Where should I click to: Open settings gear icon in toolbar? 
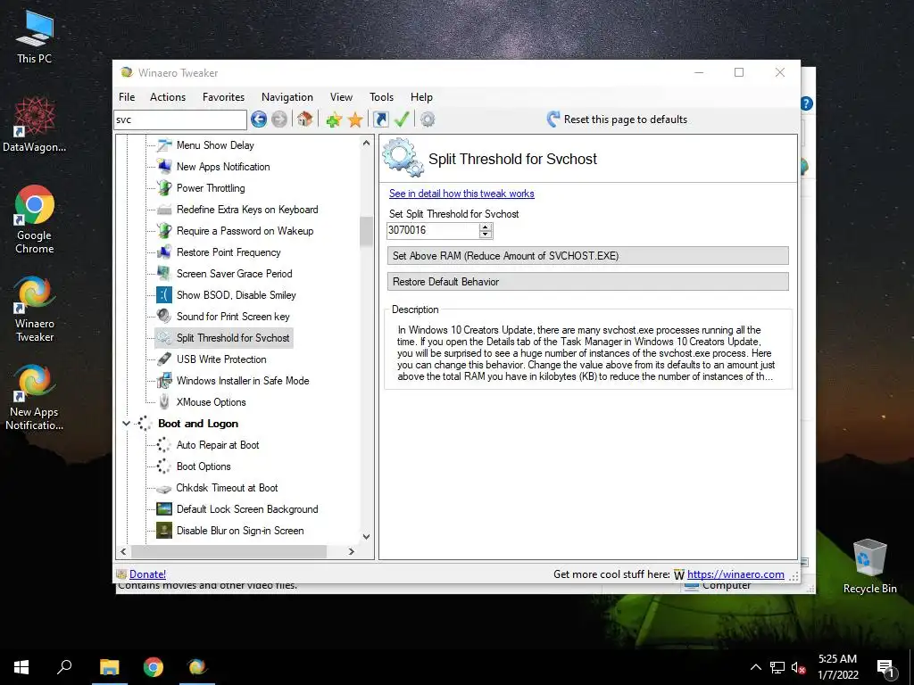428,120
